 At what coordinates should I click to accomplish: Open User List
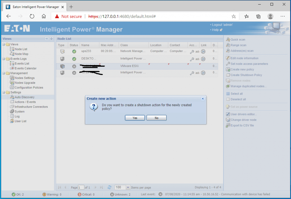(20, 121)
